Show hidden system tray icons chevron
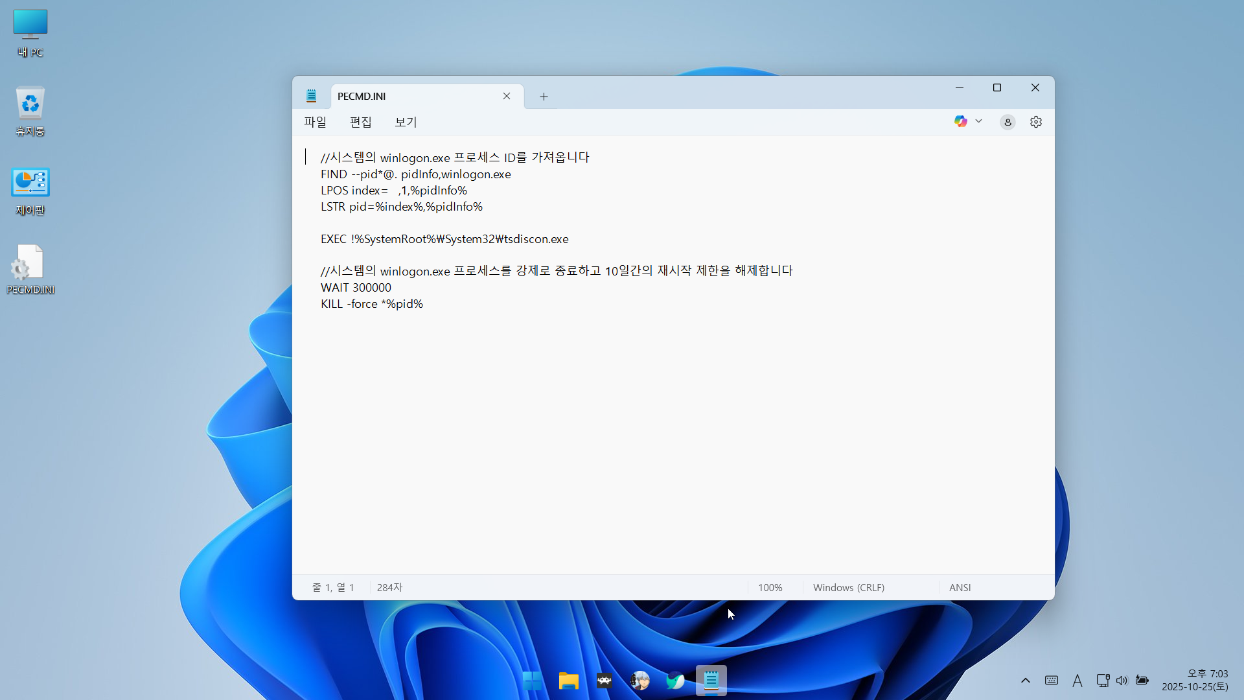 1025,681
